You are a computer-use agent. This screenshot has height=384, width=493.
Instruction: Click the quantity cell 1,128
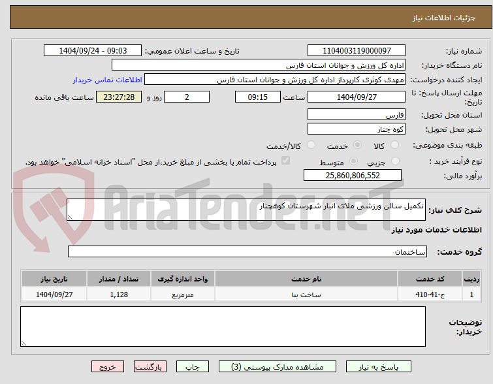[x=119, y=295]
